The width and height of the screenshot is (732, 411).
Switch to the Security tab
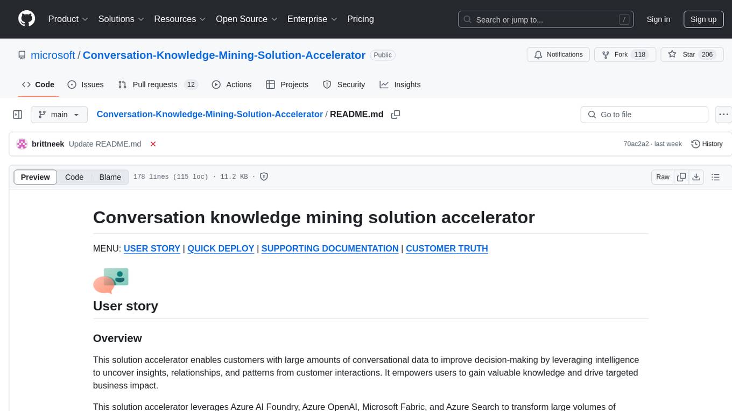[344, 84]
